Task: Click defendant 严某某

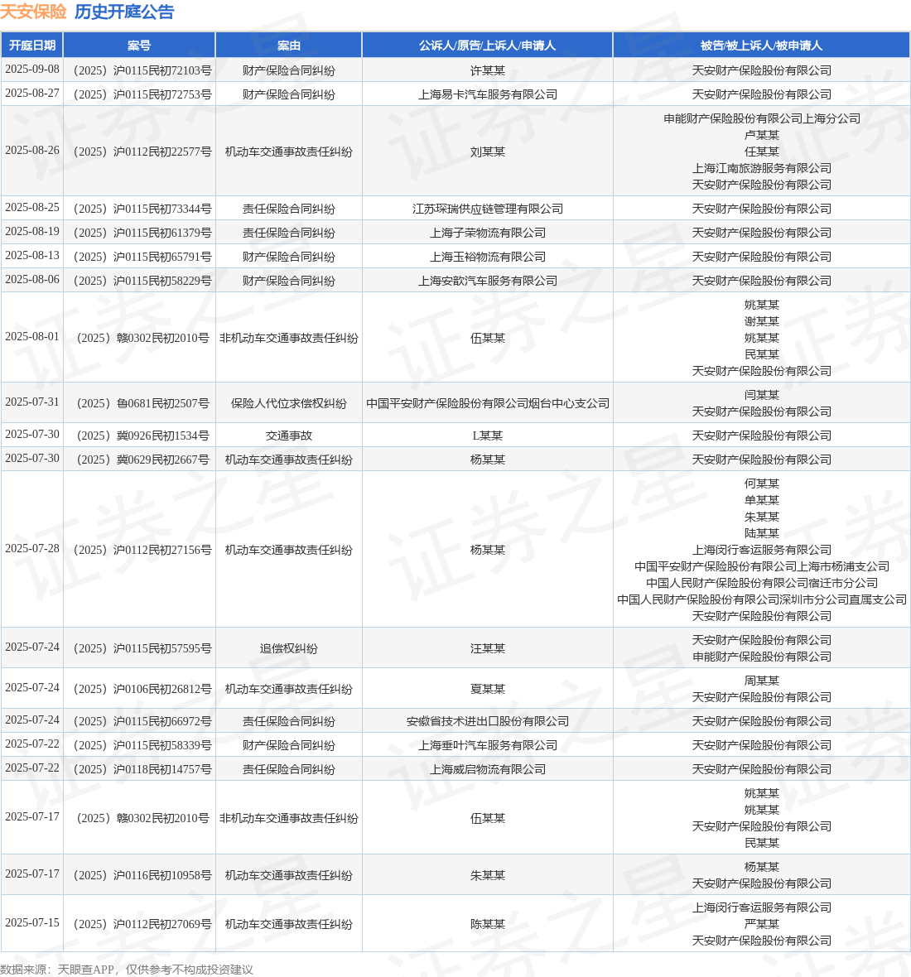Action: 761,924
